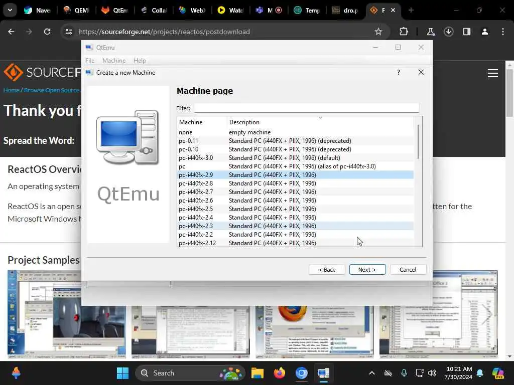Select the pc-i440fx-2.9 machine row

(295, 175)
